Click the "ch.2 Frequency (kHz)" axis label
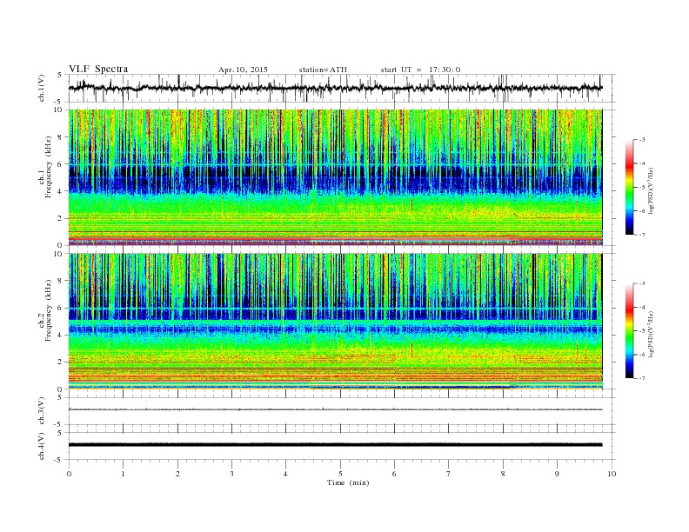 (x=45, y=311)
